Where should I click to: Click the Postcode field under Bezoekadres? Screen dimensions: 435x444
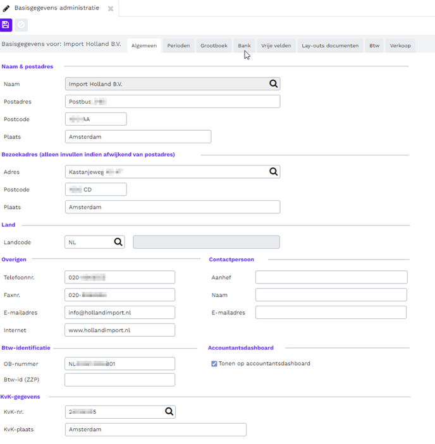(95, 189)
